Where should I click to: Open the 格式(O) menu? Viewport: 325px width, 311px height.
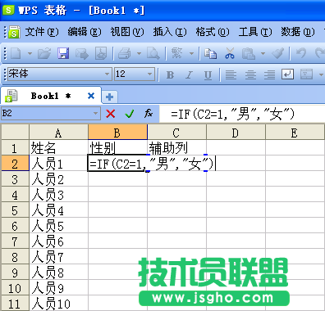coord(213,32)
